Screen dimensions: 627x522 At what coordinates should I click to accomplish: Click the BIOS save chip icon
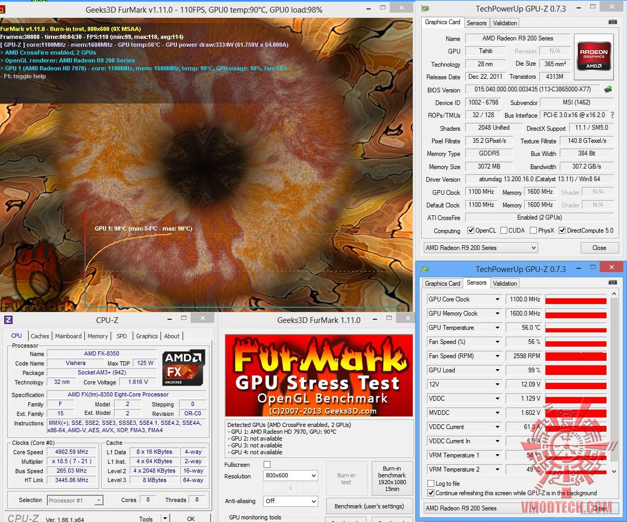608,89
